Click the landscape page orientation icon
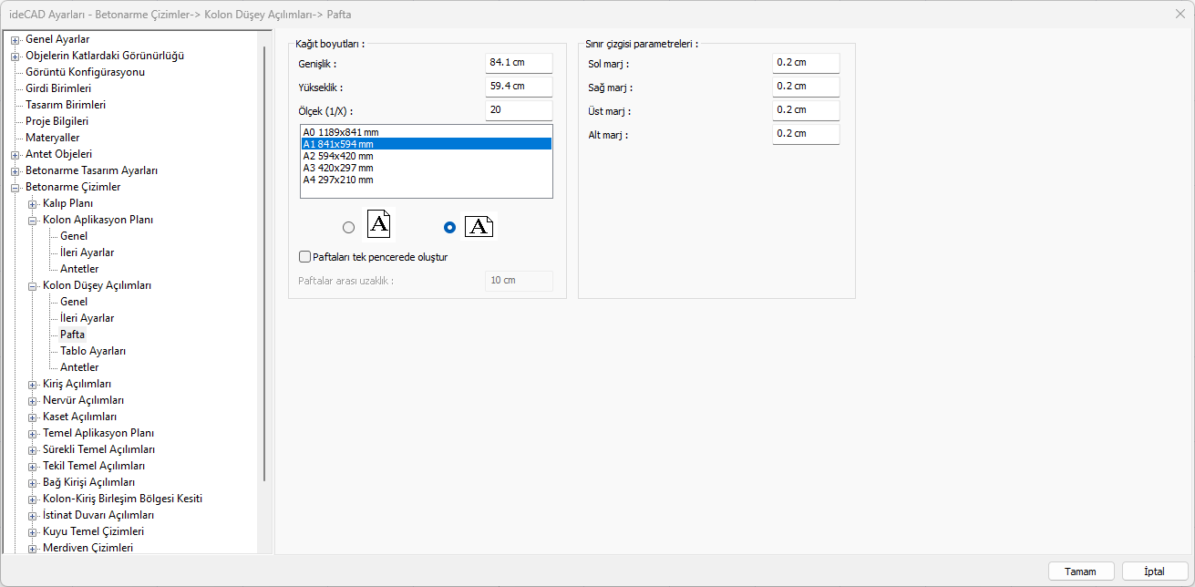This screenshot has height=587, width=1195. [x=479, y=227]
